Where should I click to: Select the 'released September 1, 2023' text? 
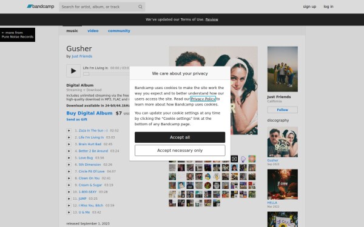point(88,223)
